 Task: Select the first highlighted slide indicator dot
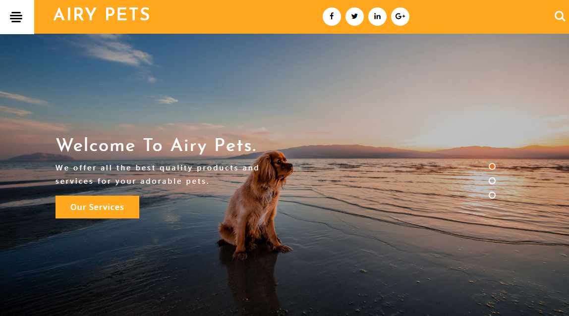[x=492, y=166]
